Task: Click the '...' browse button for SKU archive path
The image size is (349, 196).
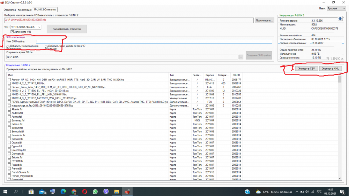Action: pyautogui.click(x=241, y=57)
